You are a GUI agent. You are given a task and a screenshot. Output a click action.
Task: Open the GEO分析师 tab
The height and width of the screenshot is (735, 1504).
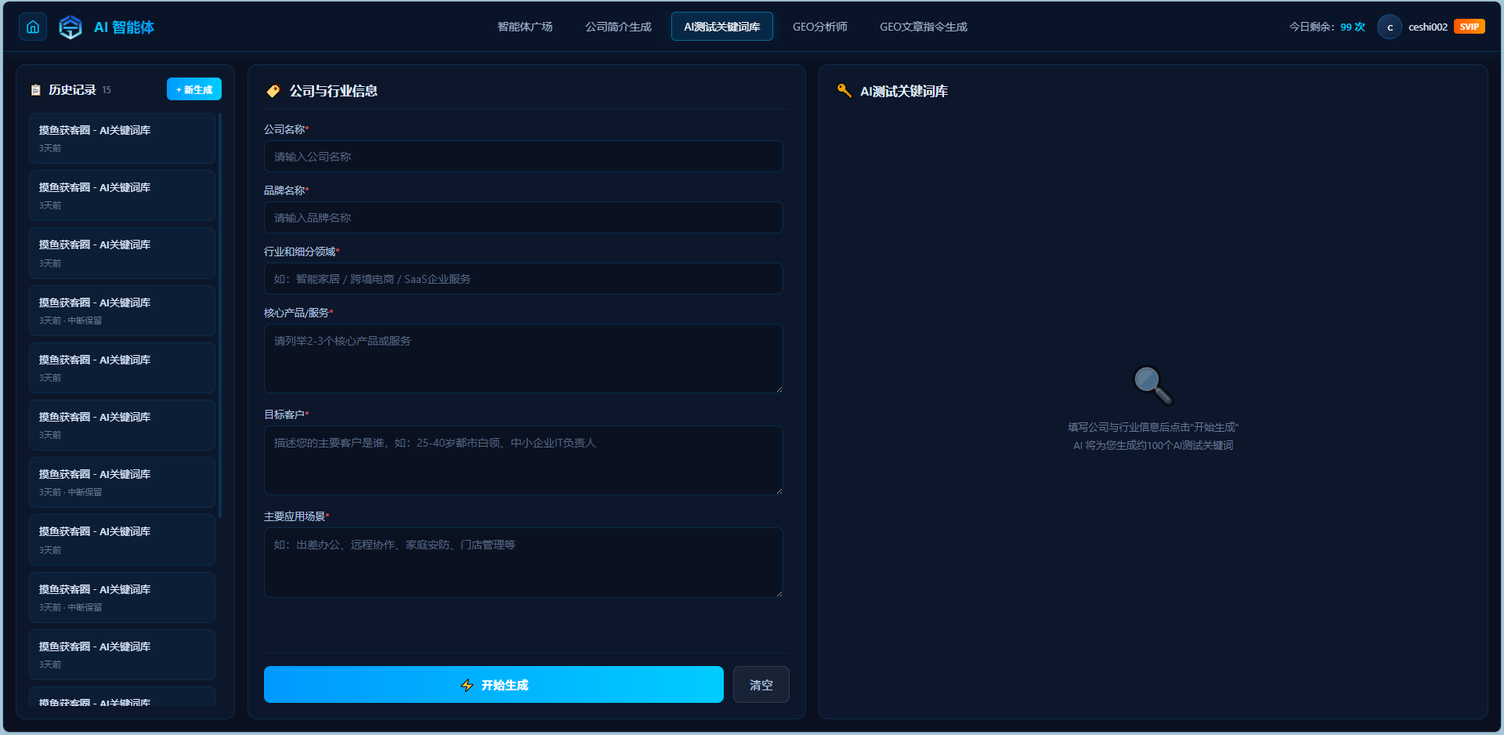click(x=819, y=27)
